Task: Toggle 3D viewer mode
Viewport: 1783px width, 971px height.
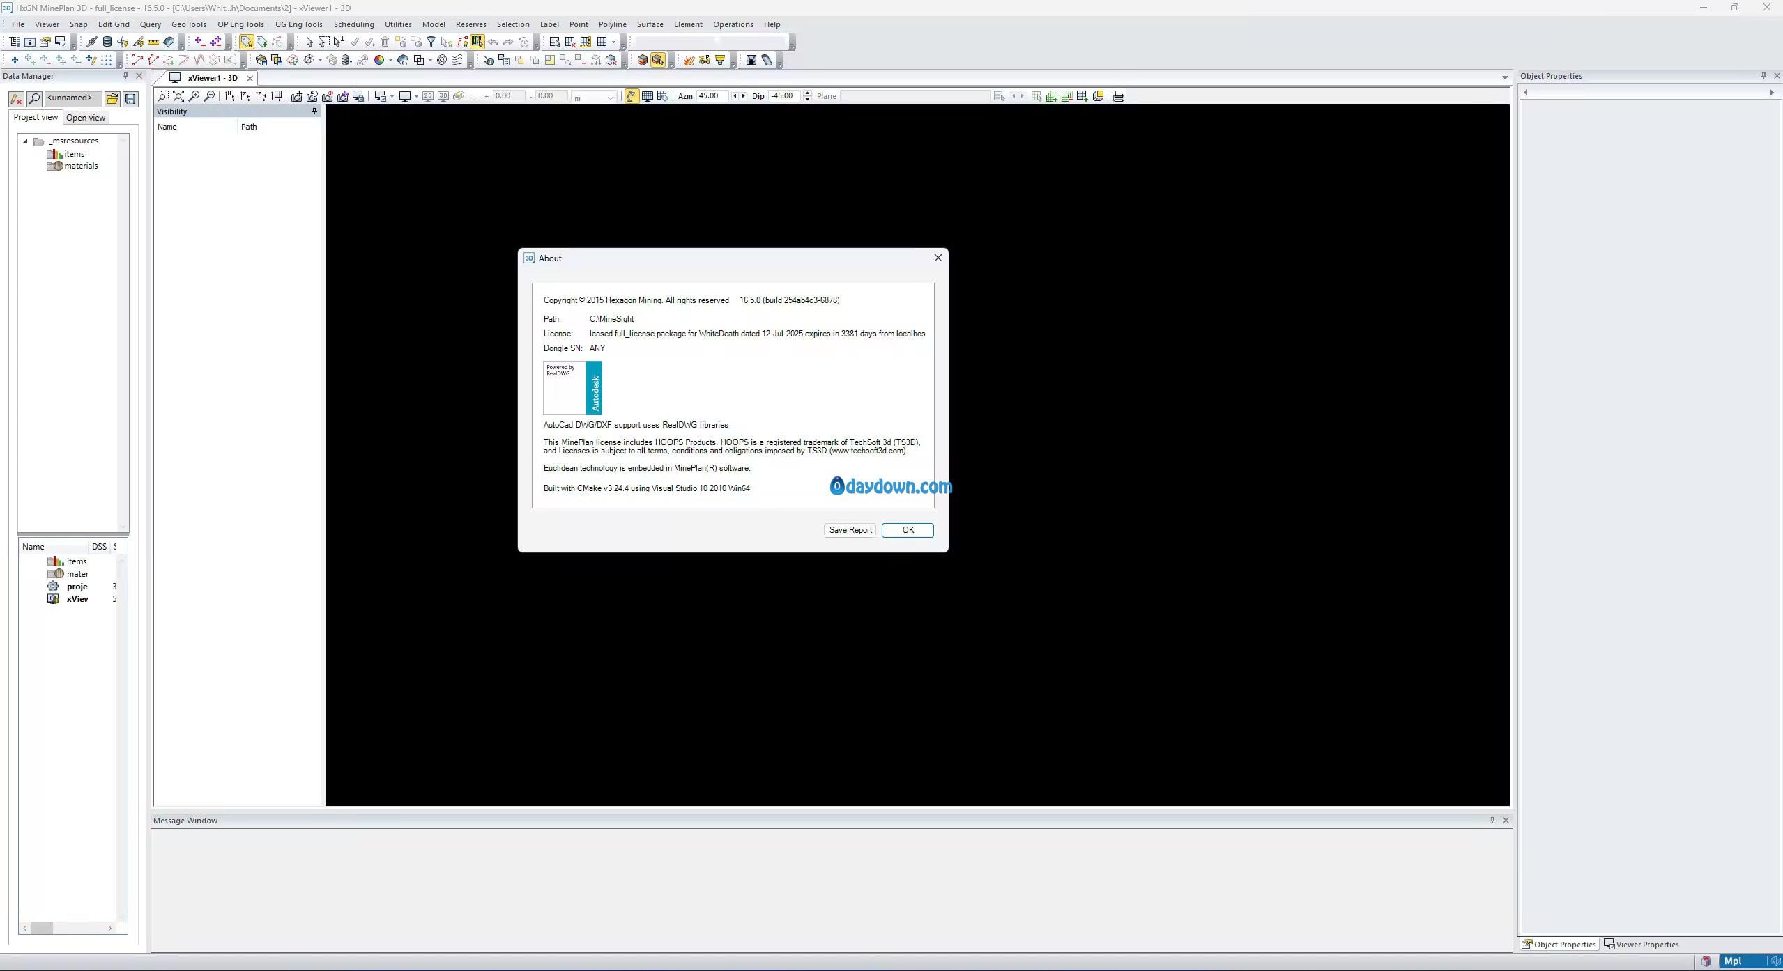Action: pos(443,96)
